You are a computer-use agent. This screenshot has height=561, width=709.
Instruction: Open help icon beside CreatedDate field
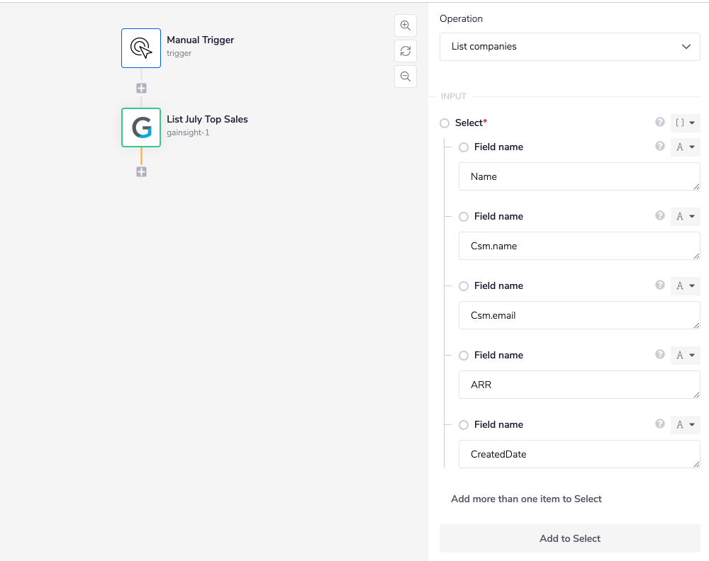click(659, 424)
